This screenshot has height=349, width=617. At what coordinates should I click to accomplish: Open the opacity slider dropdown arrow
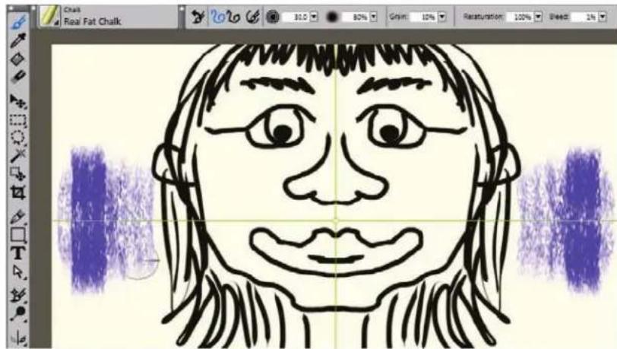pyautogui.click(x=373, y=17)
